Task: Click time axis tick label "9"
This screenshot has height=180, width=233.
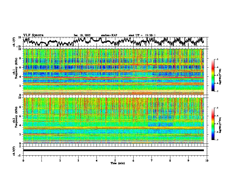Action: [188, 161]
